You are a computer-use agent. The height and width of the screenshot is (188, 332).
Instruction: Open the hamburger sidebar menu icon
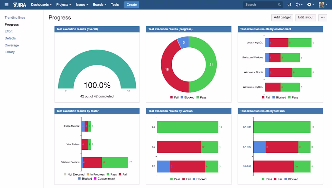(x=7, y=5)
